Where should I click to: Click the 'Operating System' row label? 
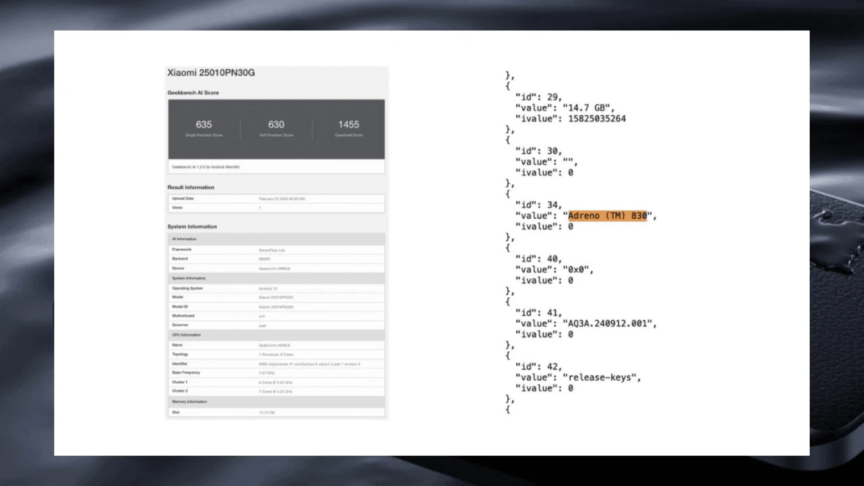[x=187, y=288]
